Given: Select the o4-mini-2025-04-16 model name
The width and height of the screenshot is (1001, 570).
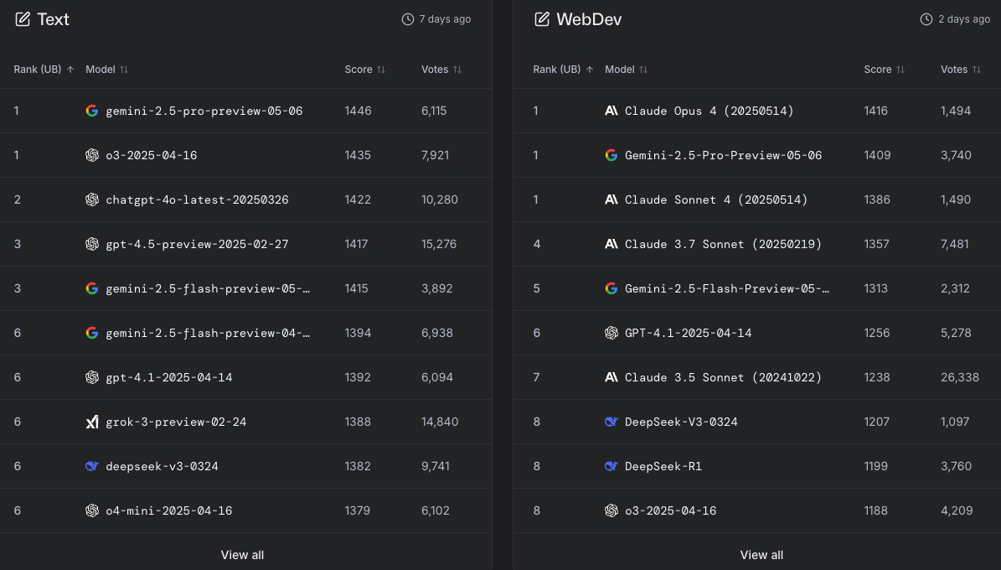Looking at the screenshot, I should coord(169,510).
